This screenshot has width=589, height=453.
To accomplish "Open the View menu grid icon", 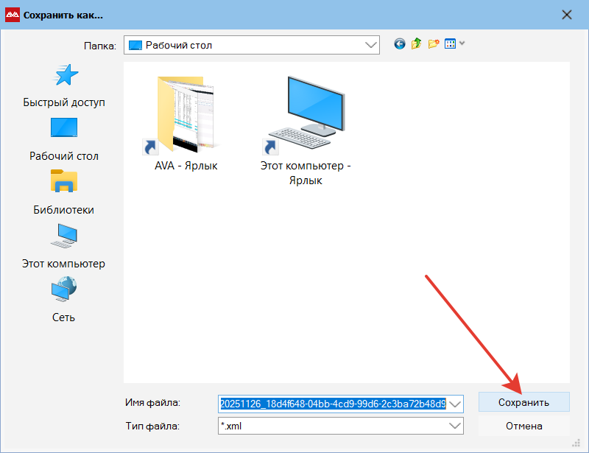I will pos(450,44).
